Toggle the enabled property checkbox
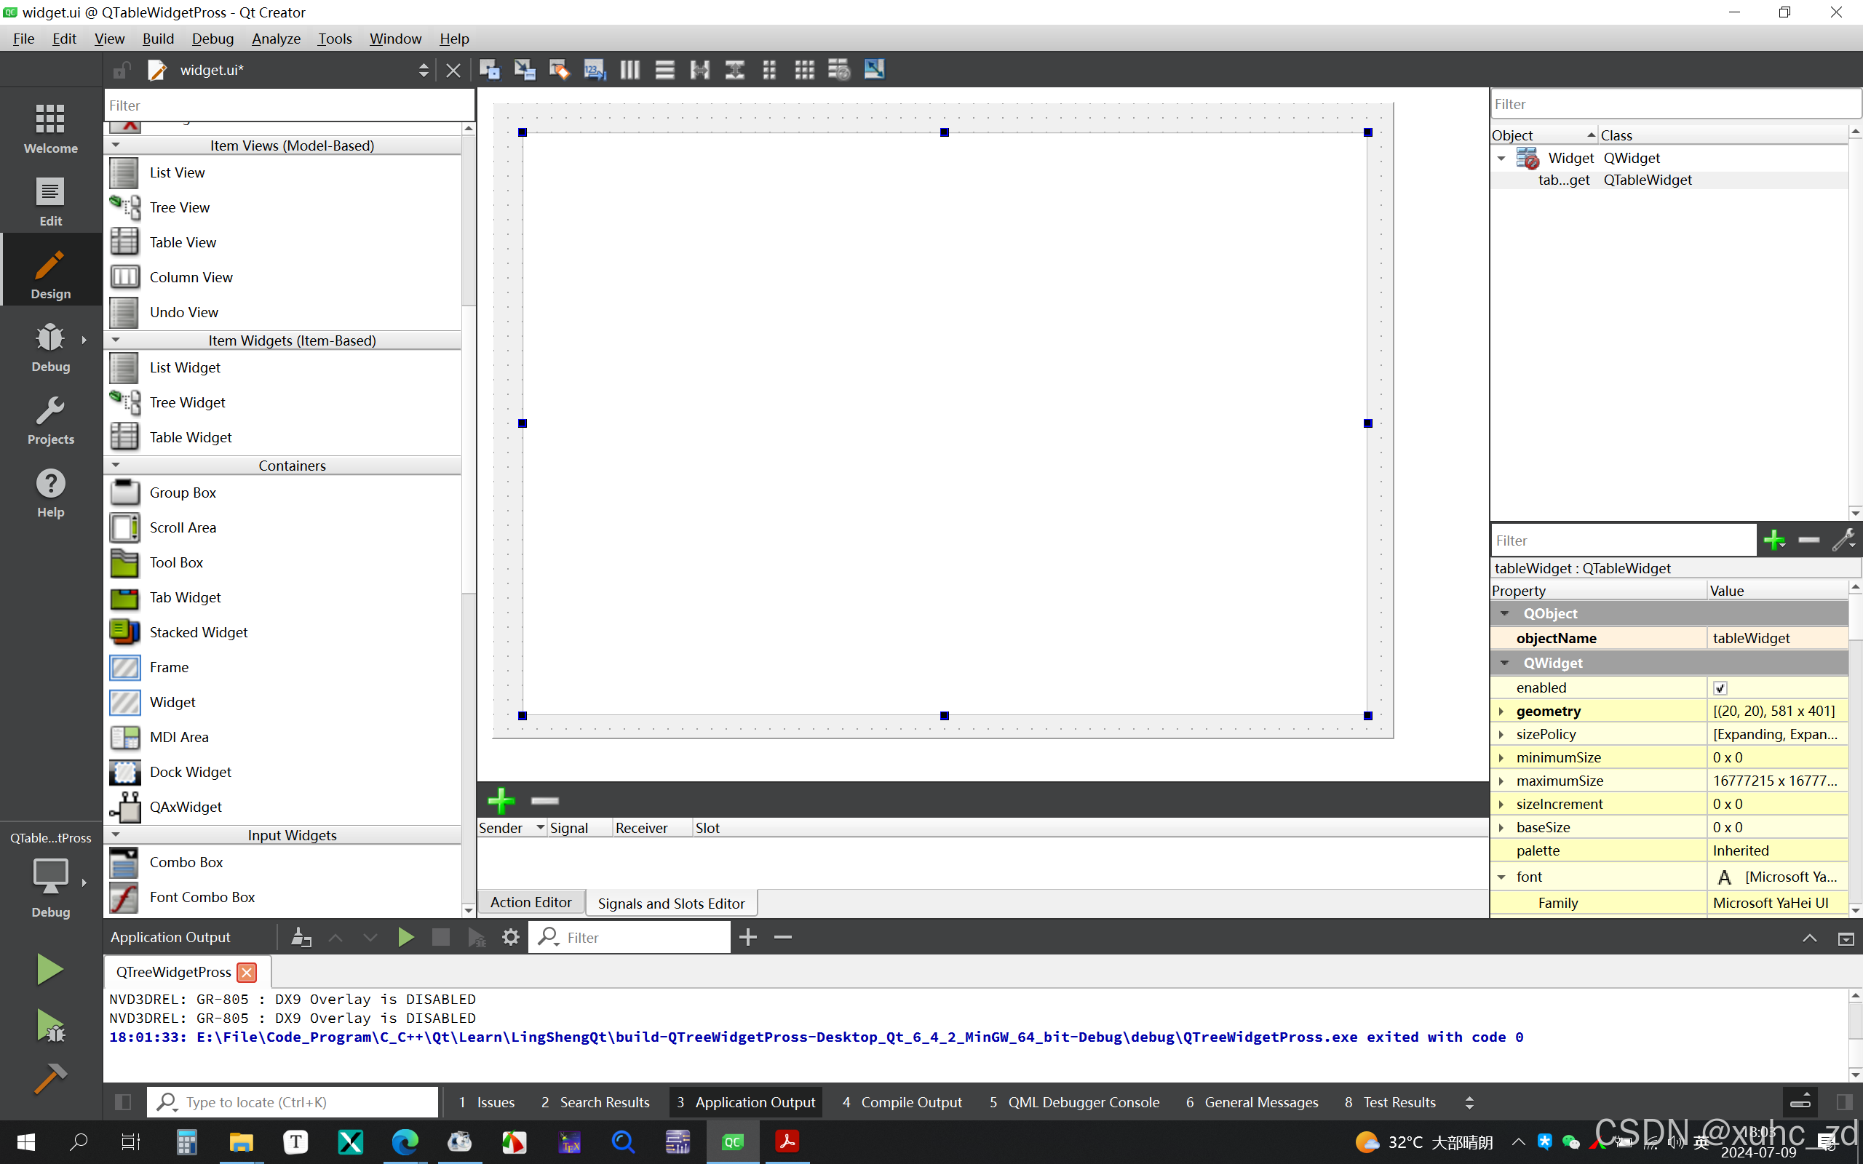 coord(1720,688)
